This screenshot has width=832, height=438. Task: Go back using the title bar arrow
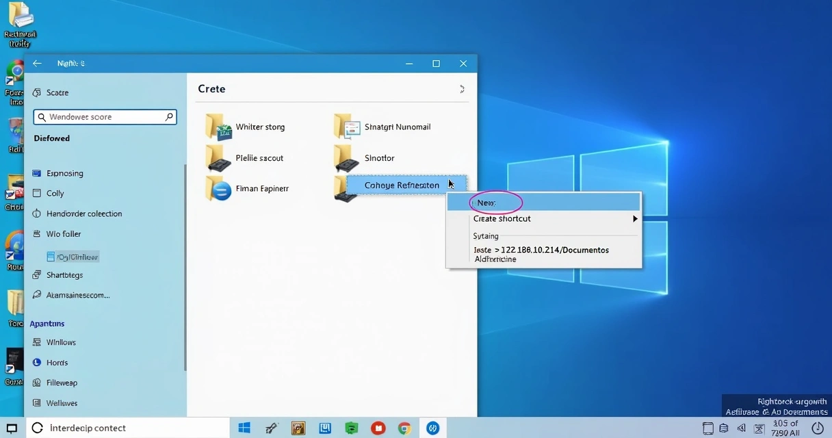point(37,64)
